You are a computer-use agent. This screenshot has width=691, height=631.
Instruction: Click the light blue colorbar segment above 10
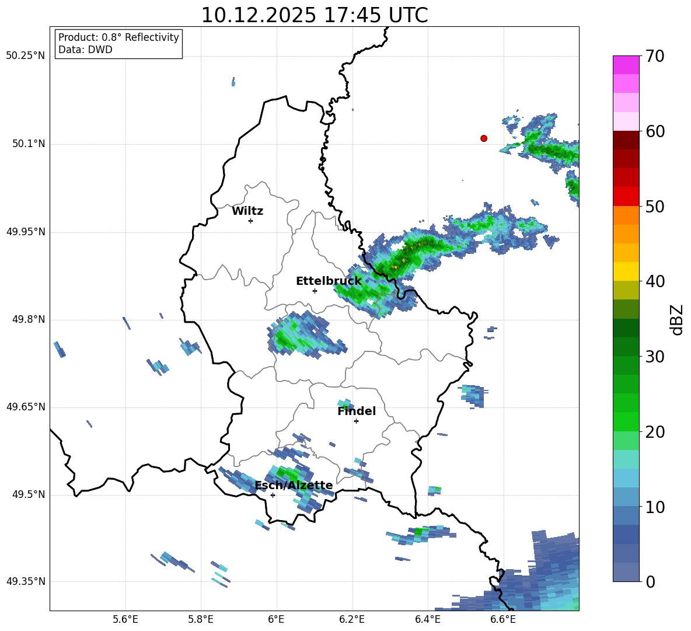click(x=626, y=497)
